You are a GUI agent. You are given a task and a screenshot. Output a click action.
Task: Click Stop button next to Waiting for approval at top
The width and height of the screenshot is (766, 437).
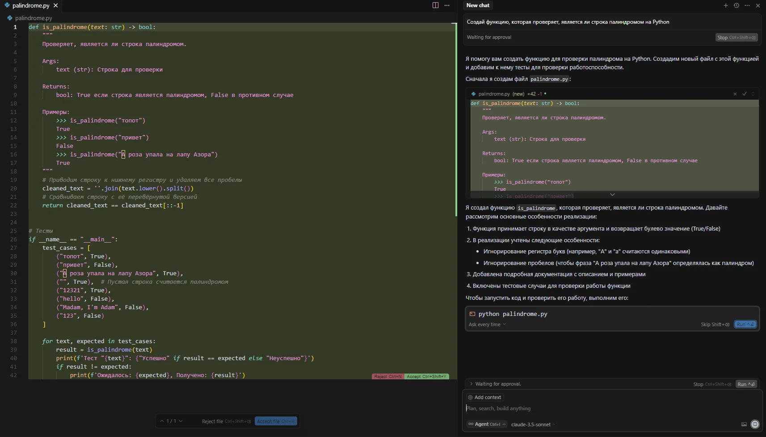(736, 38)
